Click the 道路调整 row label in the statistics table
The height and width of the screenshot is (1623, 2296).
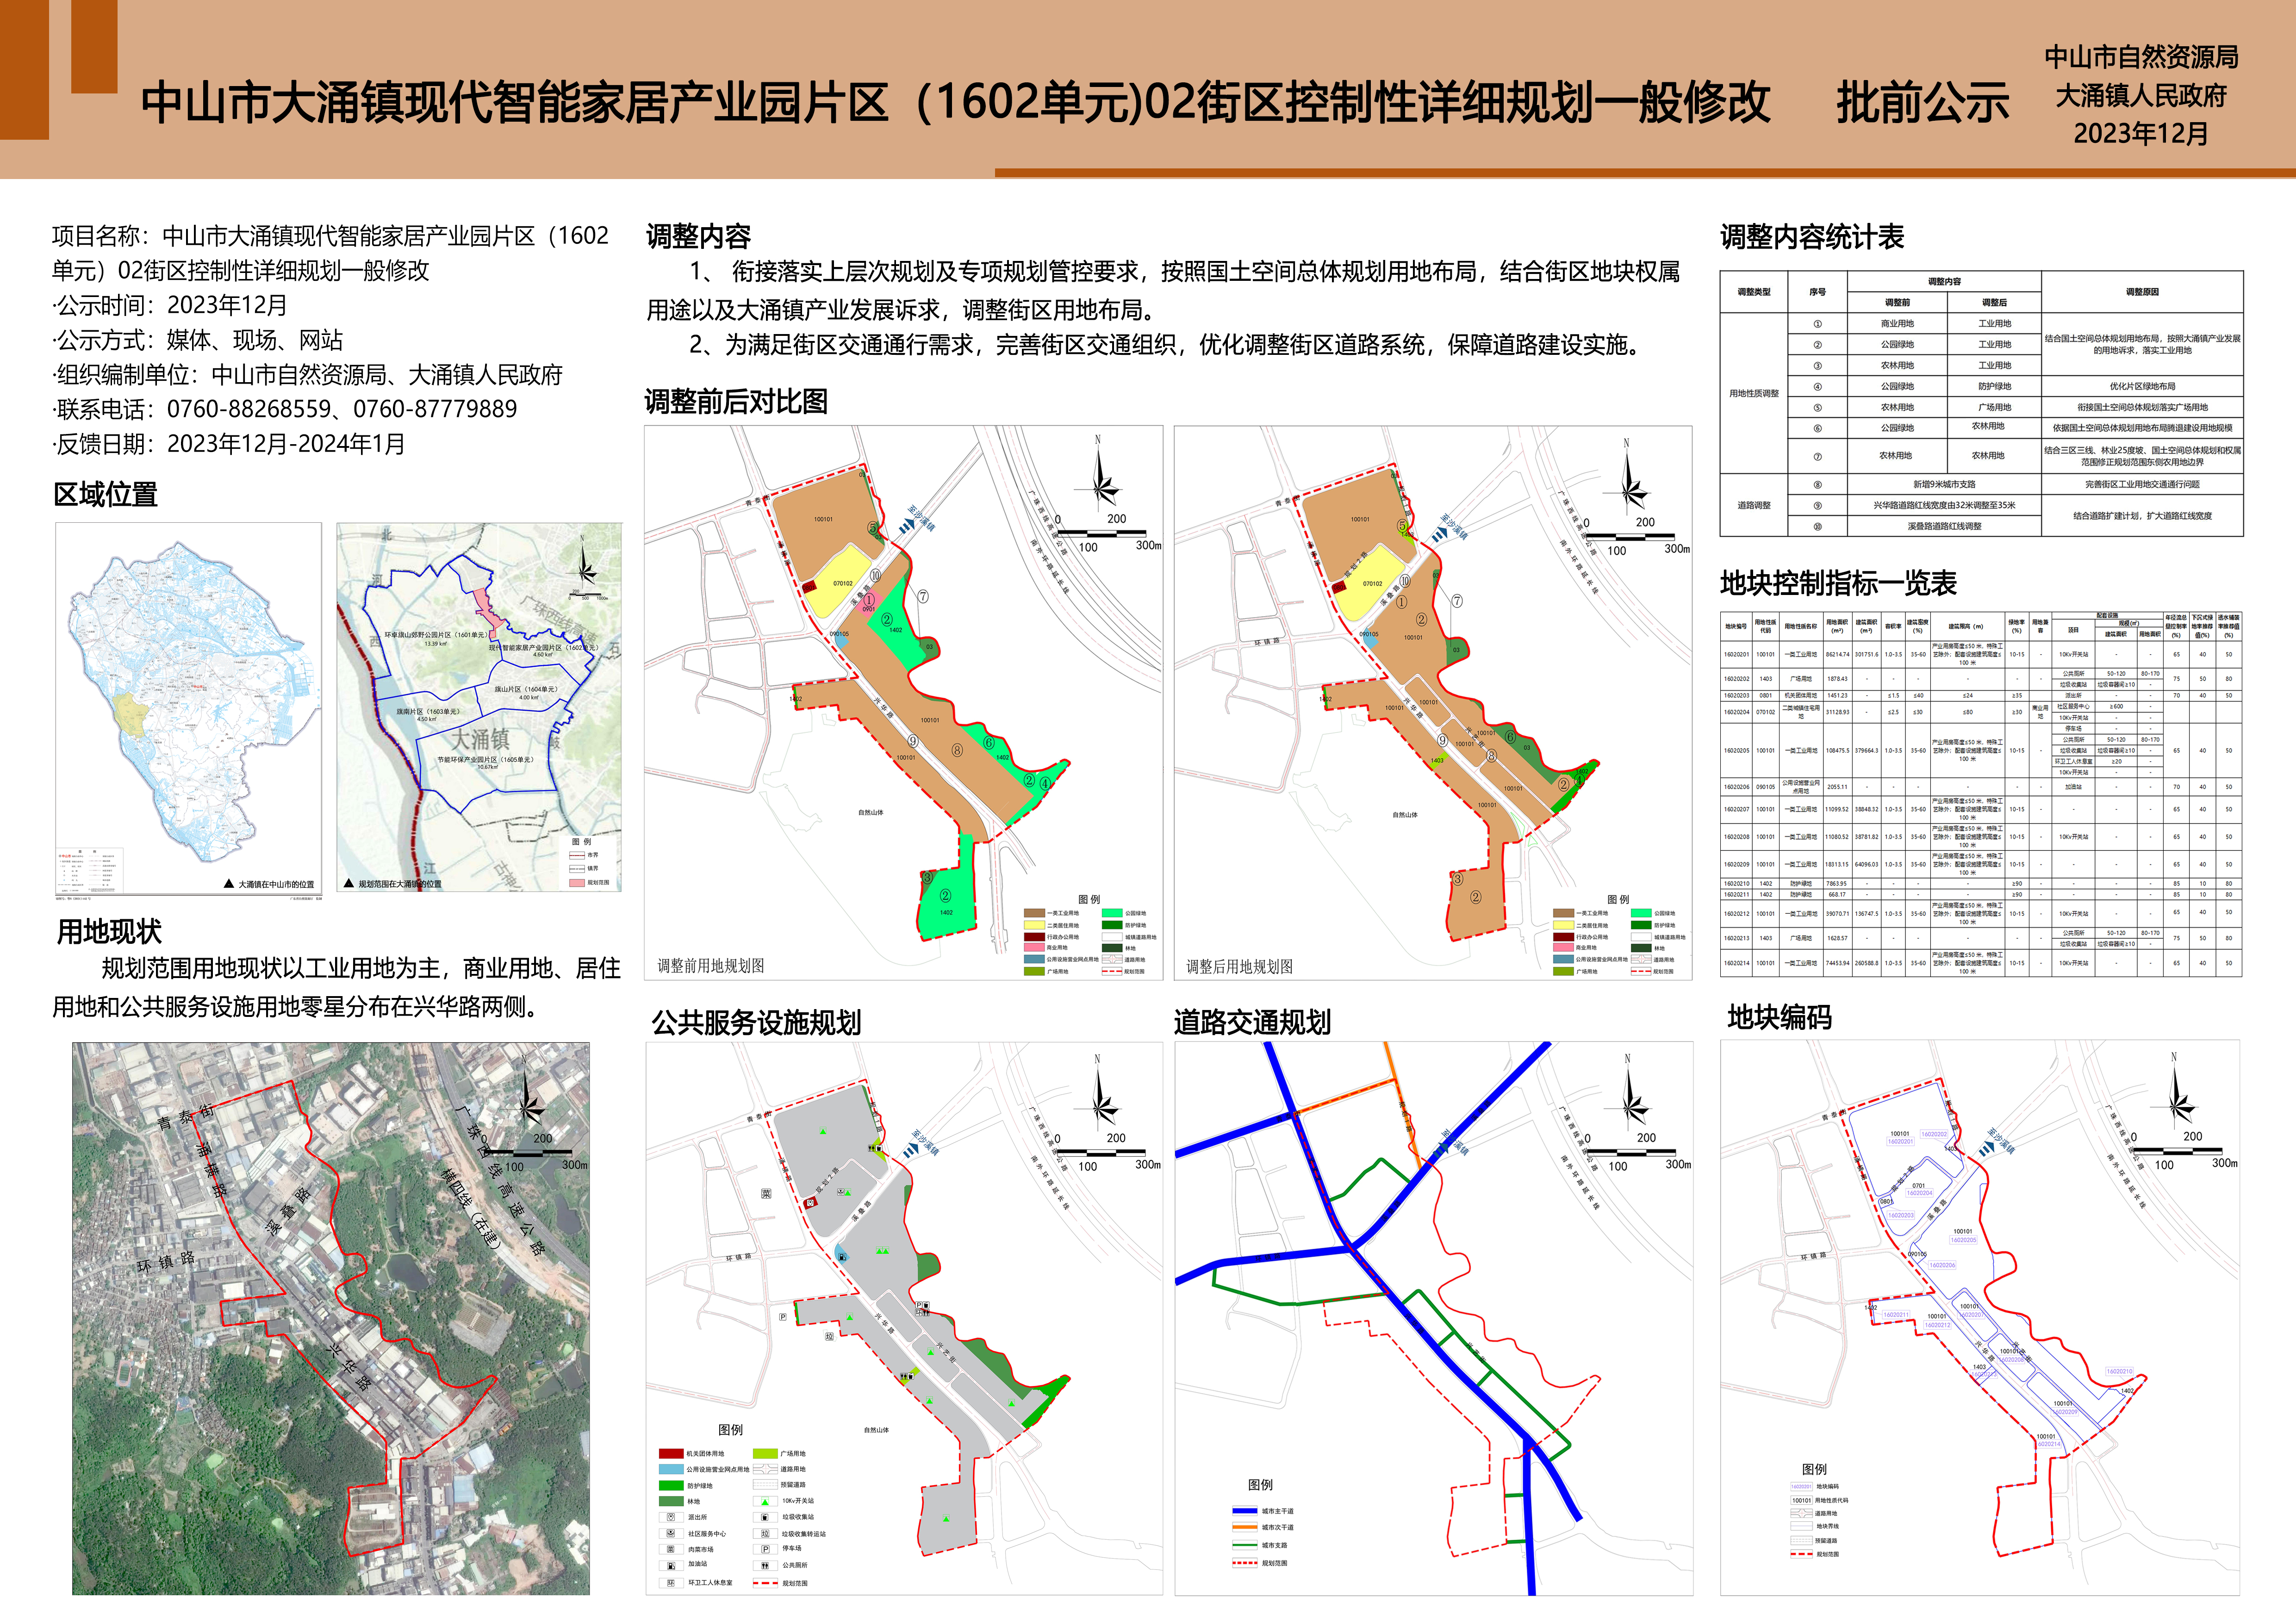click(1754, 506)
